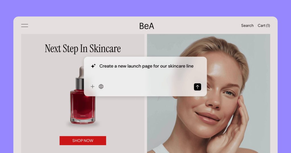Select the globe web icon
The image size is (291, 153).
[x=101, y=86]
